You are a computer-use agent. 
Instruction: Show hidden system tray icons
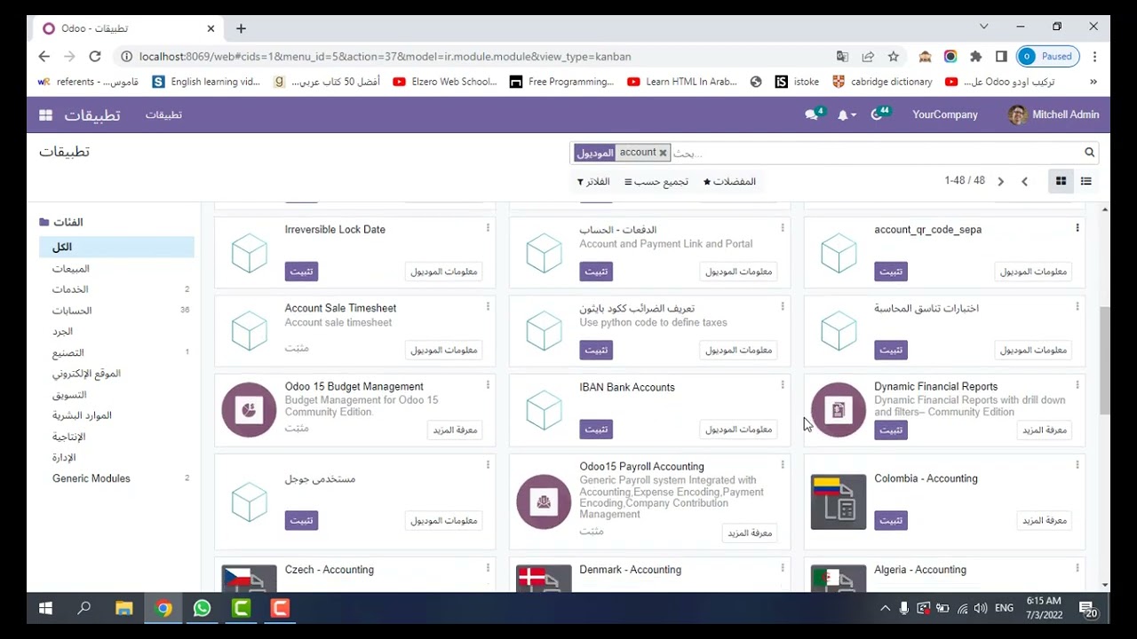[x=885, y=609]
